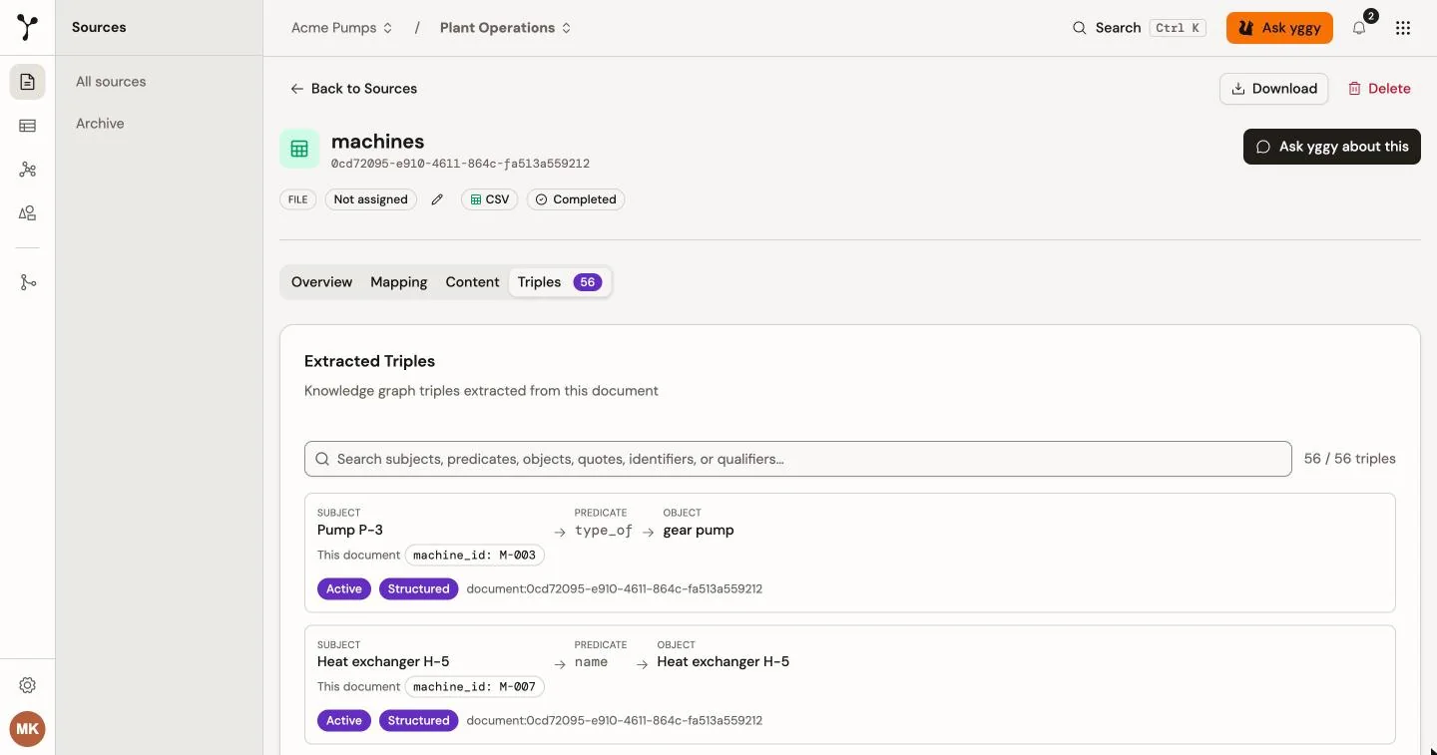The image size is (1437, 755).
Task: Click the machines green table file icon
Action: point(299,149)
